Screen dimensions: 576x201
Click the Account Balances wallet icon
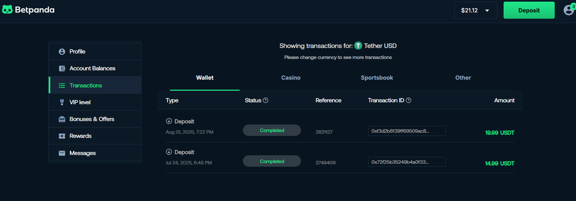[x=62, y=69]
